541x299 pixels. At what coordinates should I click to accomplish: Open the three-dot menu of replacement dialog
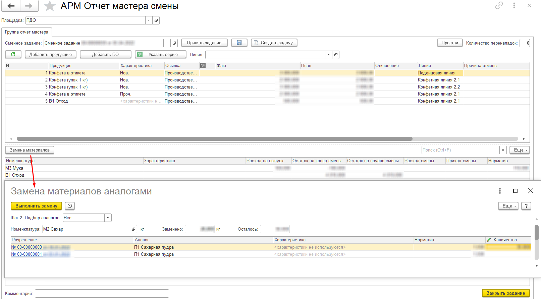point(500,191)
